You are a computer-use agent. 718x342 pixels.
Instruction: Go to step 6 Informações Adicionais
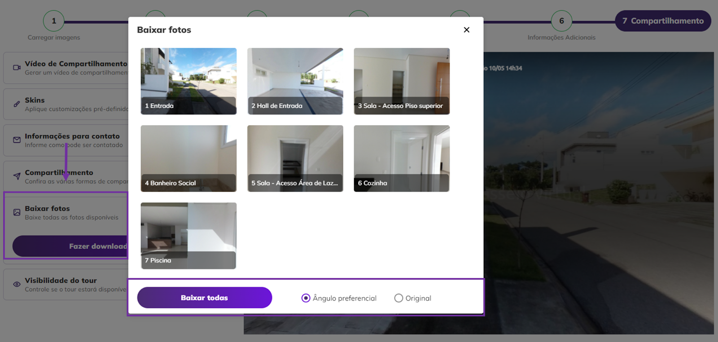[x=561, y=21]
